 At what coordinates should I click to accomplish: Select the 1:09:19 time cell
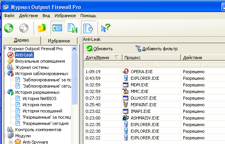pos(93,72)
